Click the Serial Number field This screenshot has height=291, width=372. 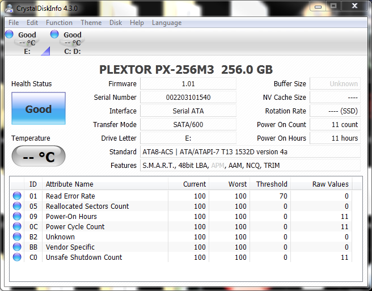click(188, 98)
